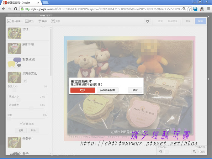The height and width of the screenshot is (159, 212).
Task: Select the 對話泡泡 speech bubble tool
Action: coord(14,62)
